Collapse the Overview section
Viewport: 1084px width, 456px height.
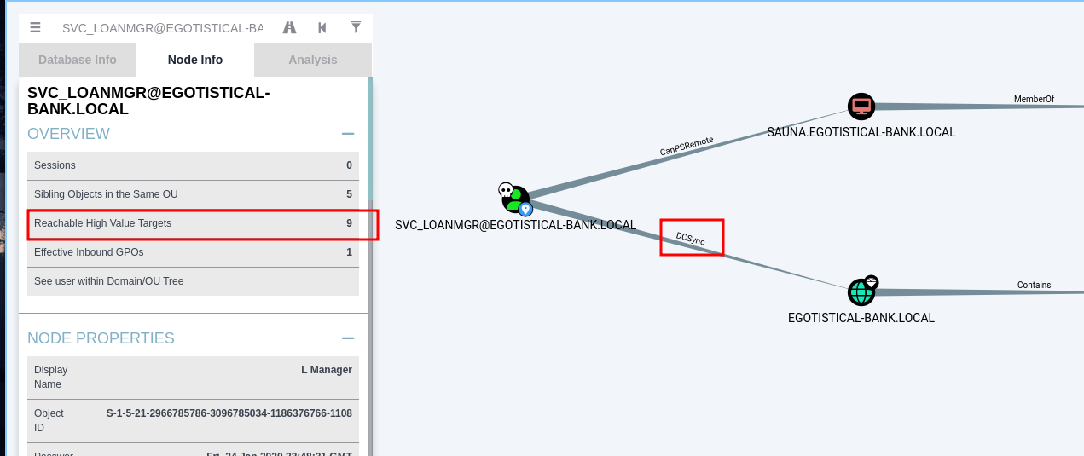coord(348,134)
